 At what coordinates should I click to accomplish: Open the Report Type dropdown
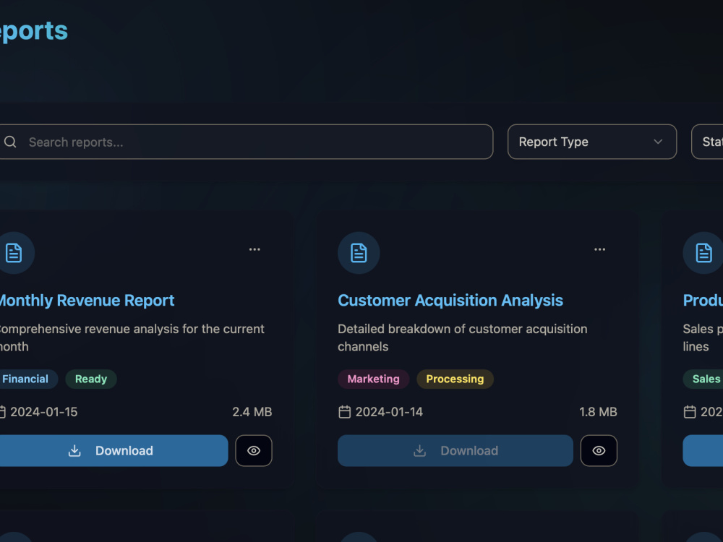point(592,142)
